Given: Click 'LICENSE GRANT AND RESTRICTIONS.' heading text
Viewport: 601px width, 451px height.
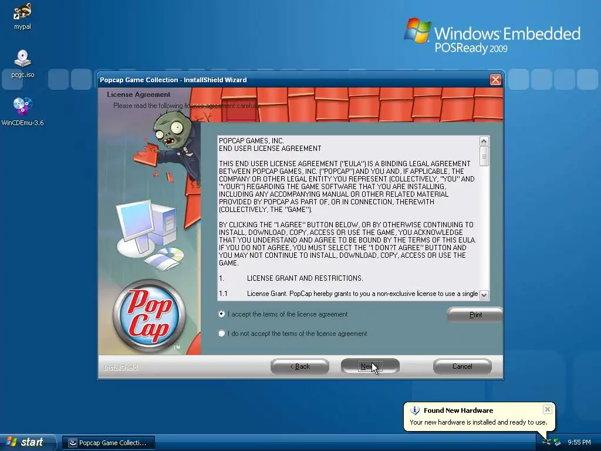Looking at the screenshot, I should point(305,278).
